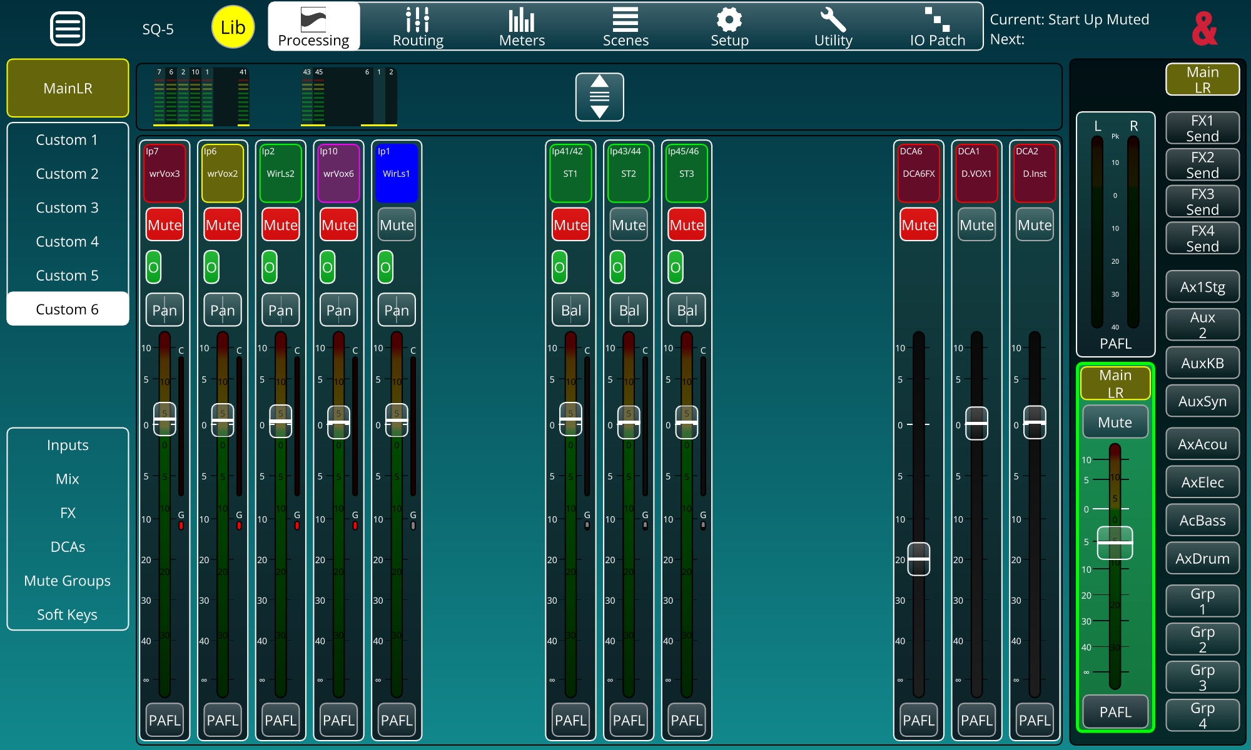Viewport: 1251px width, 750px height.
Task: Switch to the Routing screen
Action: [x=417, y=27]
